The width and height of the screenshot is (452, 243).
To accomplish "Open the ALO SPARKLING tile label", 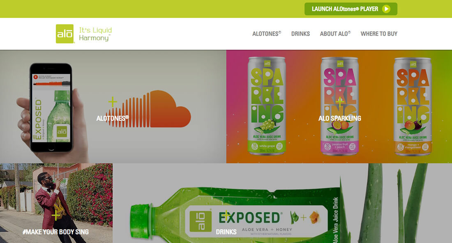I will pos(339,118).
